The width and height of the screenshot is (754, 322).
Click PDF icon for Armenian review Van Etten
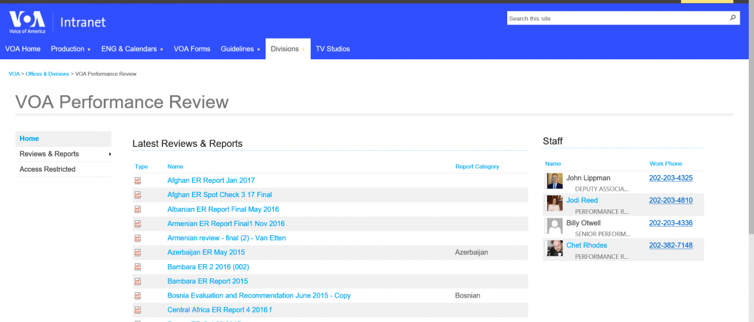click(137, 238)
